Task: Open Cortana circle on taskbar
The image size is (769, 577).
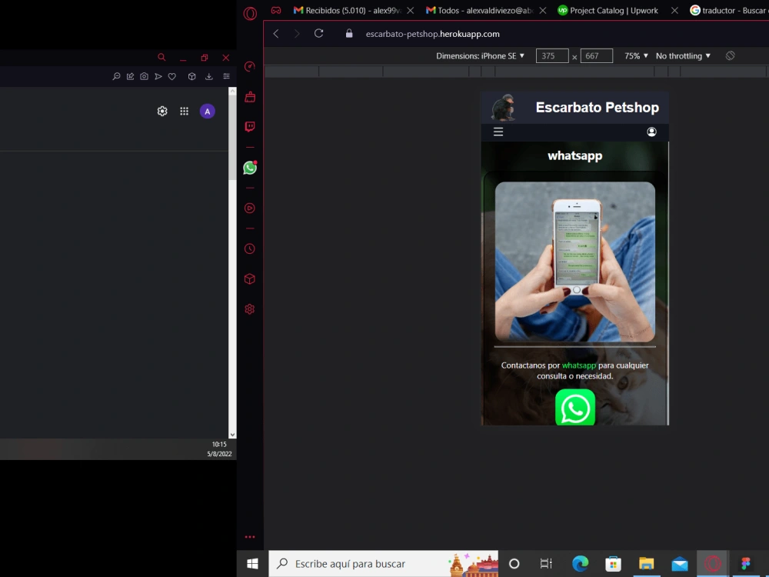Action: click(514, 564)
